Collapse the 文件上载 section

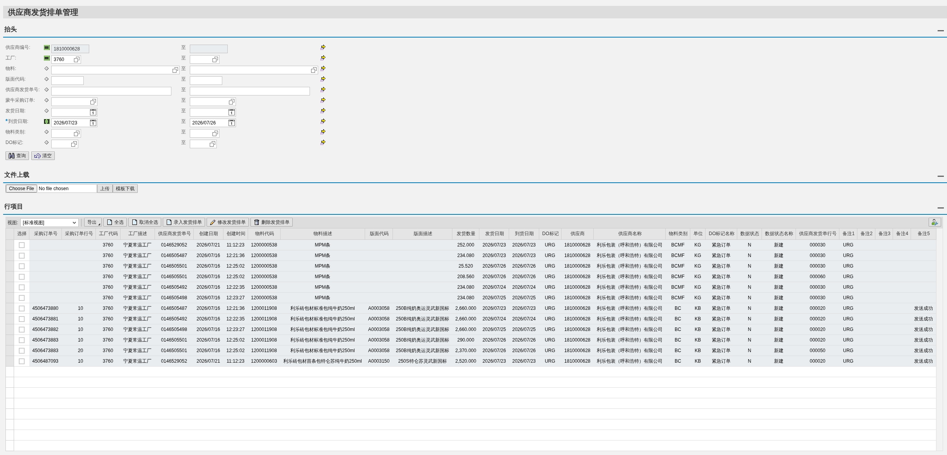941,176
